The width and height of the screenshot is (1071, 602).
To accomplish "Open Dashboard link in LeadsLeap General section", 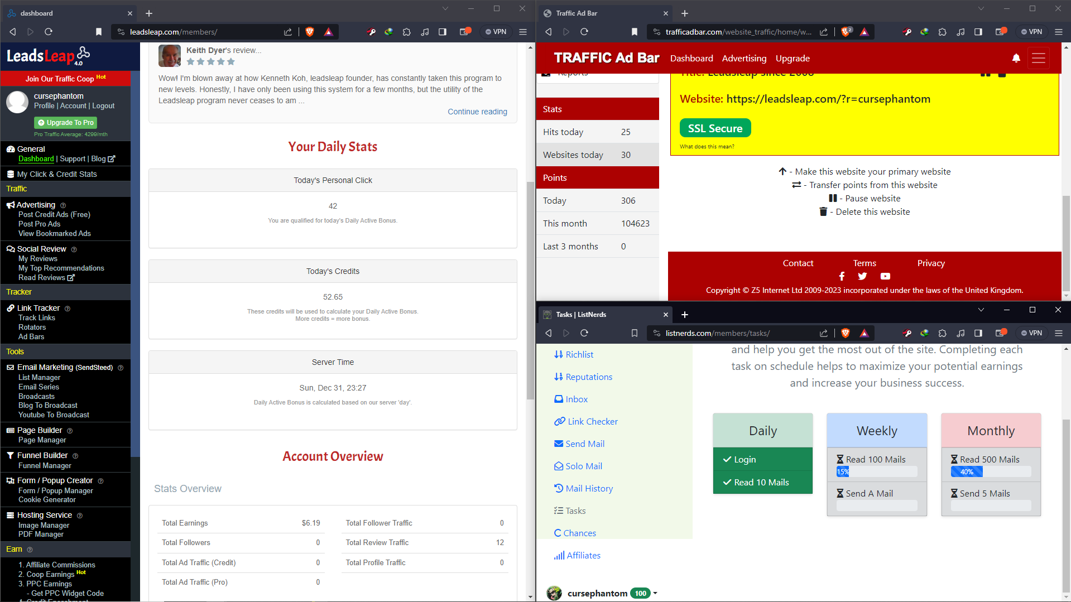I will [36, 159].
